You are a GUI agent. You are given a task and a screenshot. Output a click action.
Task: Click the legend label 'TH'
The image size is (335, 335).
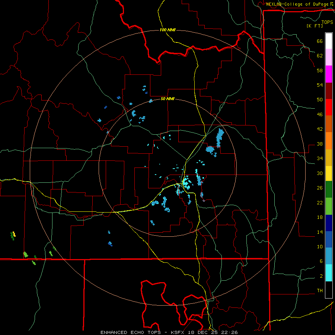pos(320,291)
